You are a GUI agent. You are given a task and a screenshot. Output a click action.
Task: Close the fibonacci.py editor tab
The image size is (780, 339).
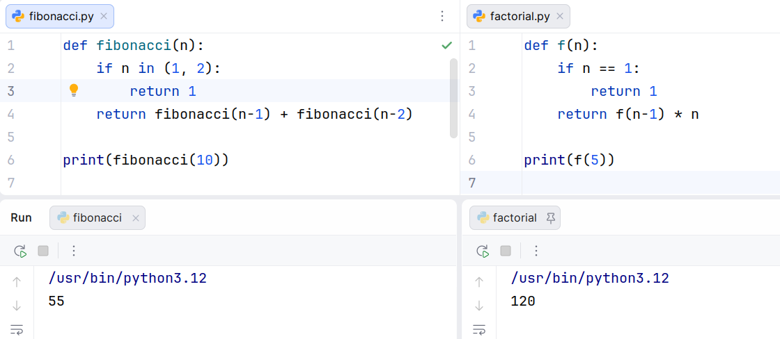pos(104,16)
